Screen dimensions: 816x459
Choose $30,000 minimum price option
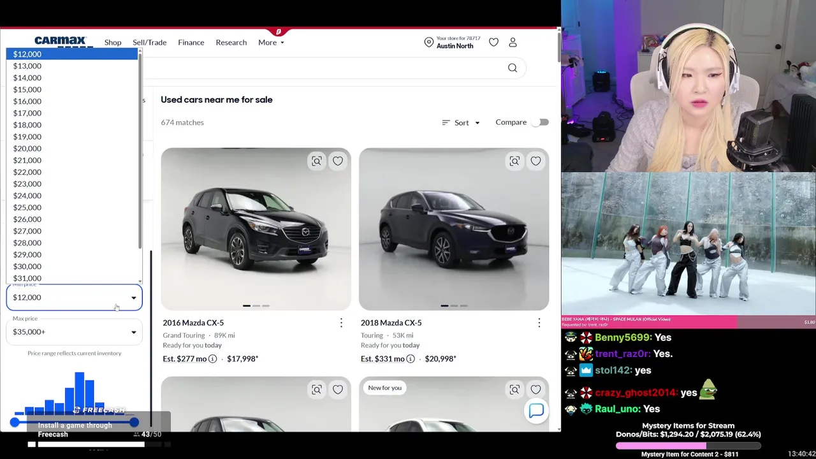(x=71, y=266)
